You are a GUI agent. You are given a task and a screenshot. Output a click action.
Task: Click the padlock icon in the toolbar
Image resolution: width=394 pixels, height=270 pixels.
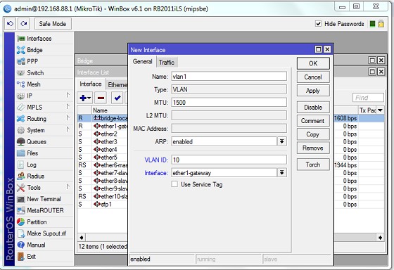(381, 24)
